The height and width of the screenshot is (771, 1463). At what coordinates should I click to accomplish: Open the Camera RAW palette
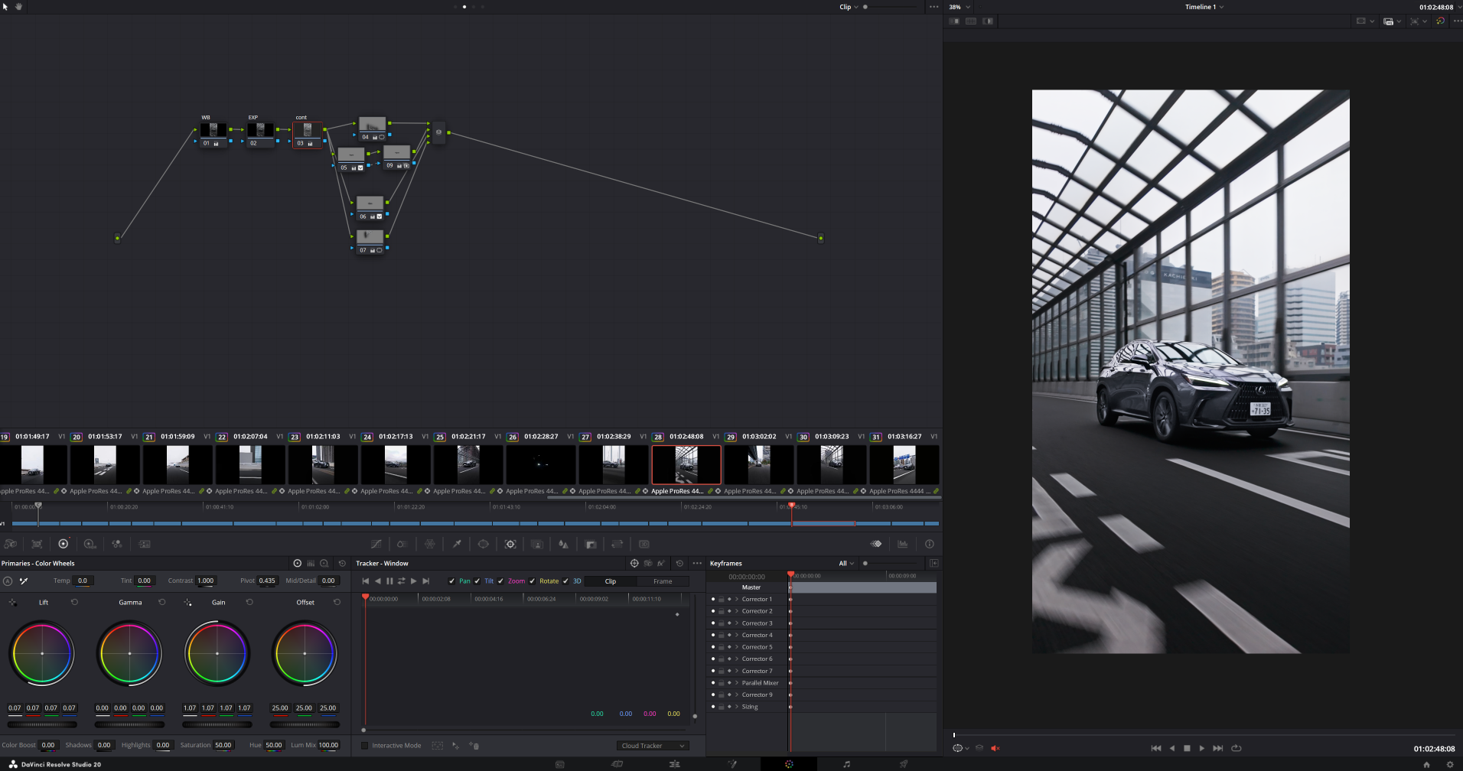click(x=11, y=544)
